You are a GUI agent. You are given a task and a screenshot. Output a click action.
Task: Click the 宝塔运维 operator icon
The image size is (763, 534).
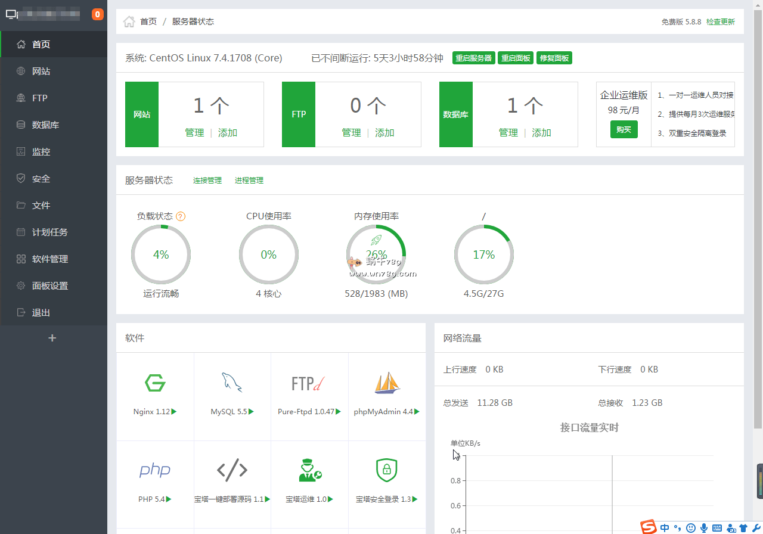click(x=309, y=470)
